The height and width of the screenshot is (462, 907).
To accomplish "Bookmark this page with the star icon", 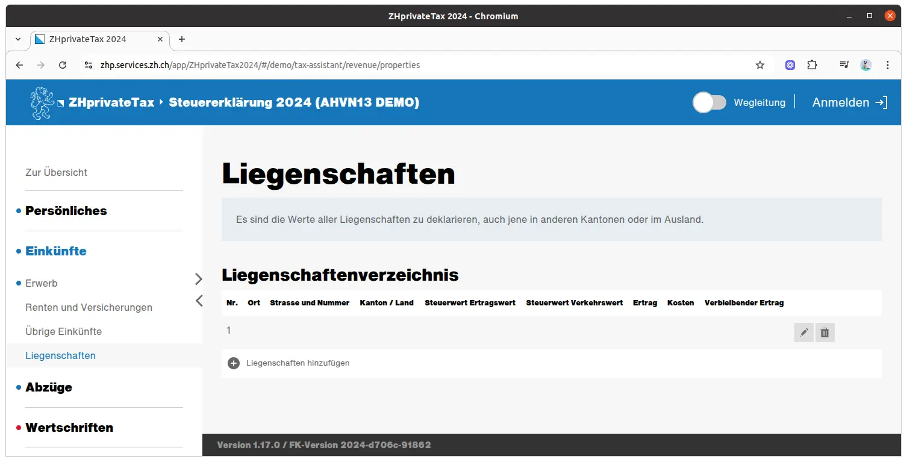I will [760, 65].
